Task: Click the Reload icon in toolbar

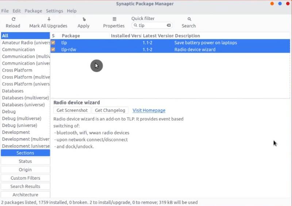Action: [14, 19]
